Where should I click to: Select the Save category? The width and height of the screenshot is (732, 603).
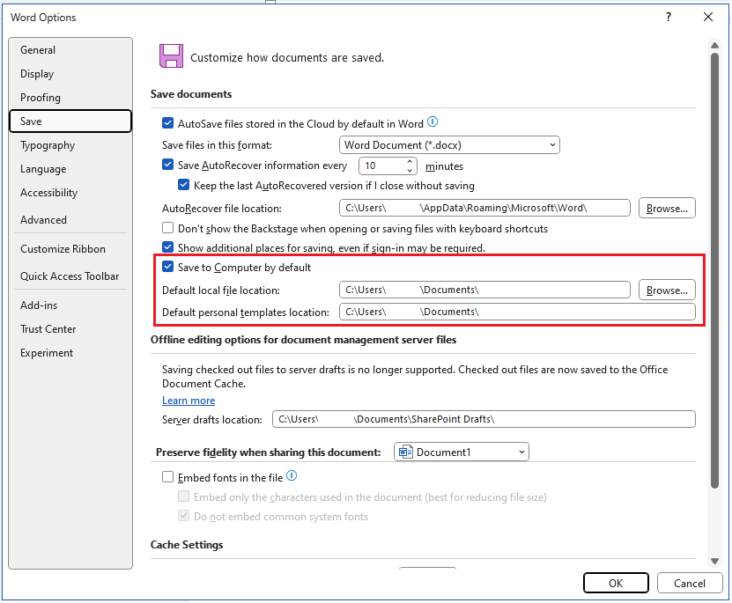click(x=70, y=121)
